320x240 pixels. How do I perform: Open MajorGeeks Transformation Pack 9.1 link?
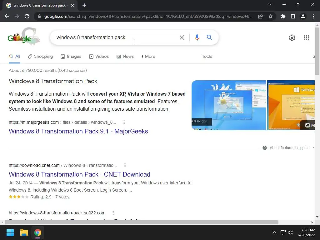coord(78,131)
